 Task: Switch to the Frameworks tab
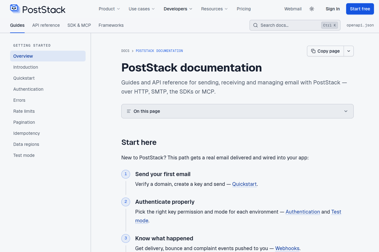[111, 25]
